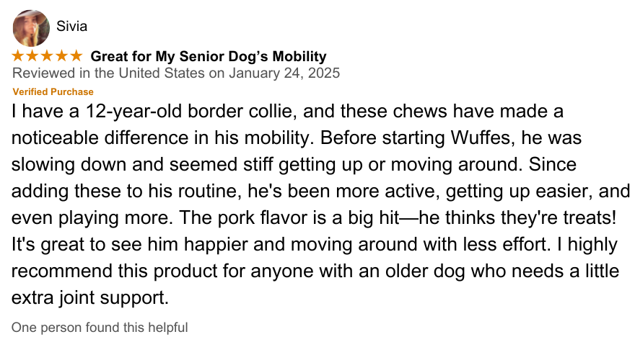Image resolution: width=635 pixels, height=360 pixels.
Task: Click the United States text in review line
Action: pos(162,73)
